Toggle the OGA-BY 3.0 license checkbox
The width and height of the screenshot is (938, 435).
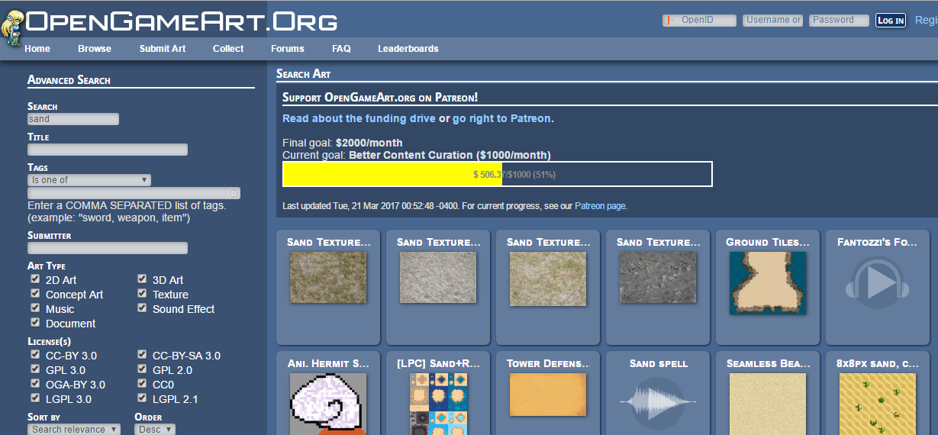[35, 384]
